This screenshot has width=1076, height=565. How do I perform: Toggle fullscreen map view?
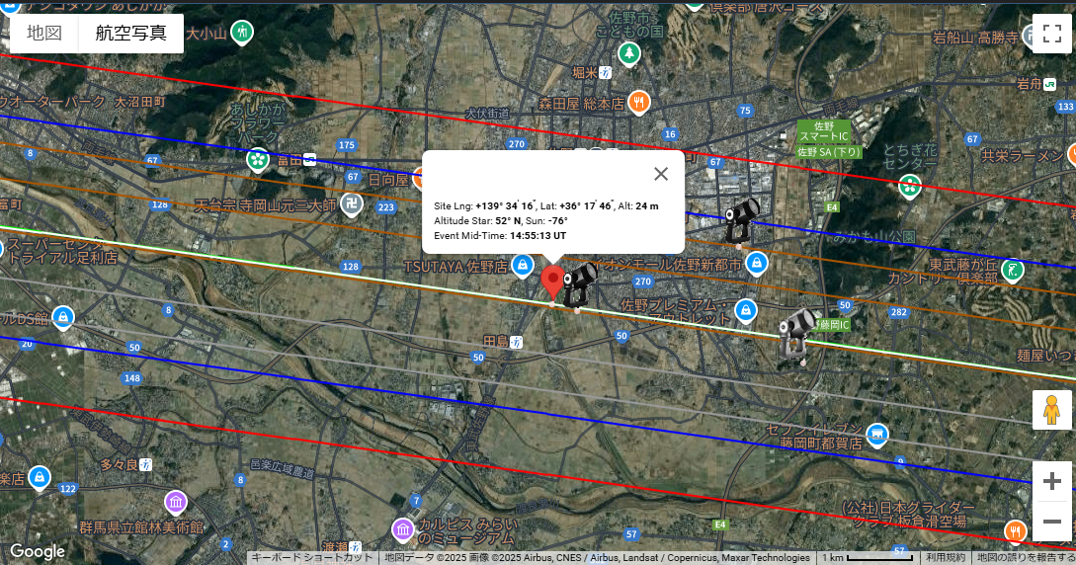(1051, 34)
